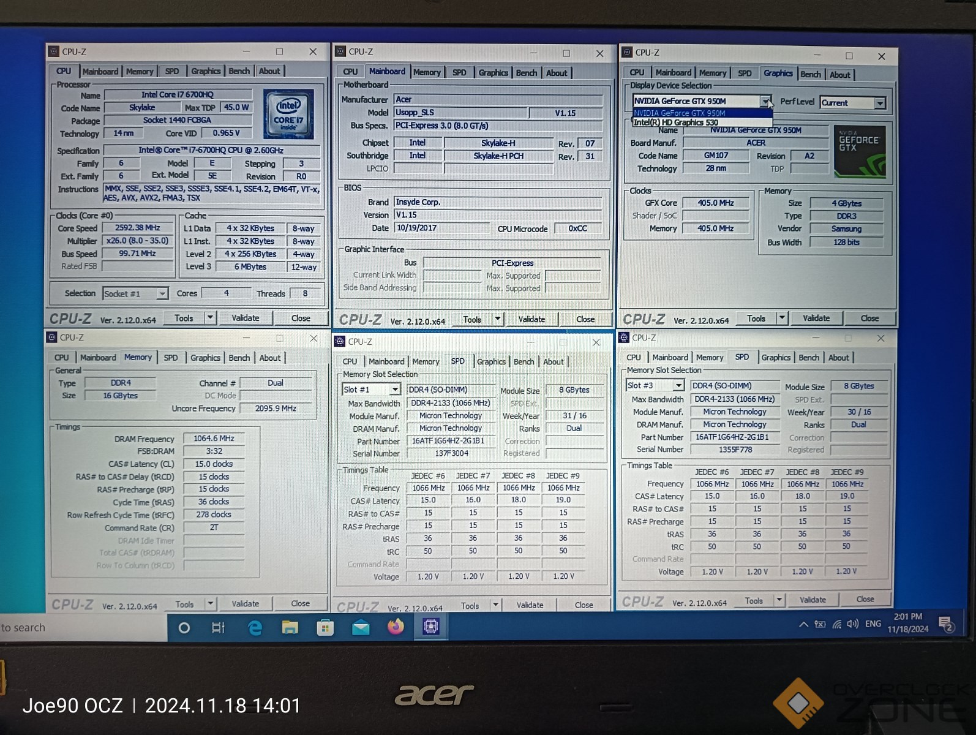976x735 pixels.
Task: Expand Tools arrow in Slot #3 SPD window
Action: (779, 600)
